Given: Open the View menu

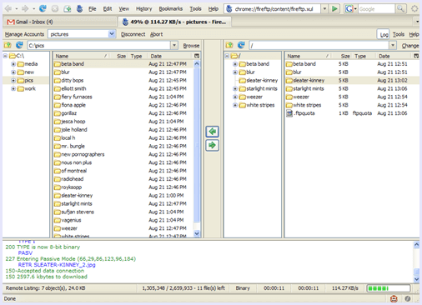Looking at the screenshot, I should point(123,9).
